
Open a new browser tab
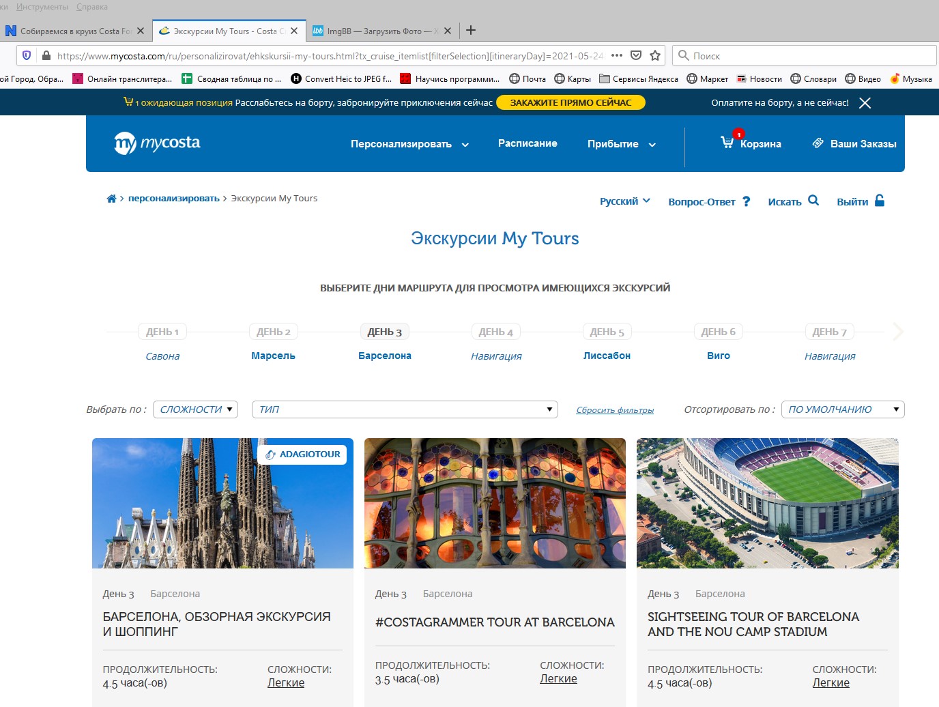471,30
